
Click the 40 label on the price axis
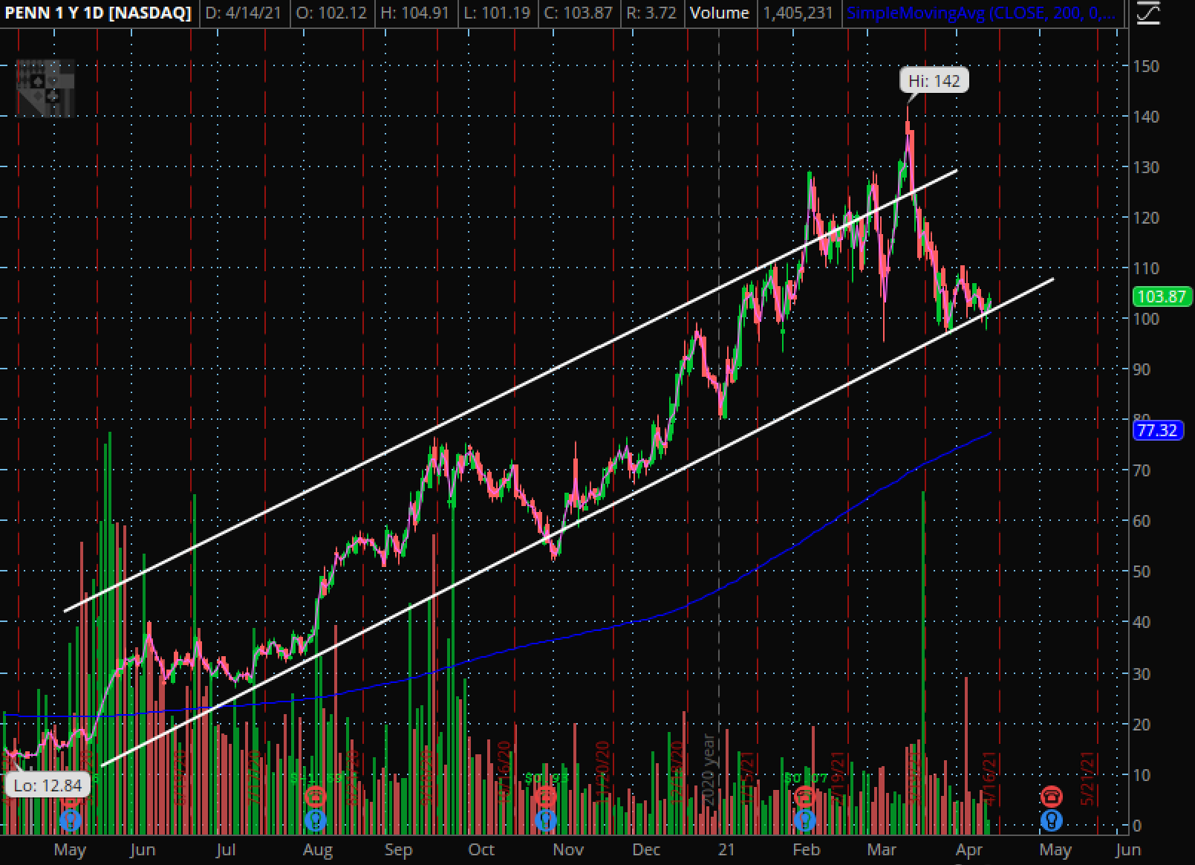point(1142,622)
